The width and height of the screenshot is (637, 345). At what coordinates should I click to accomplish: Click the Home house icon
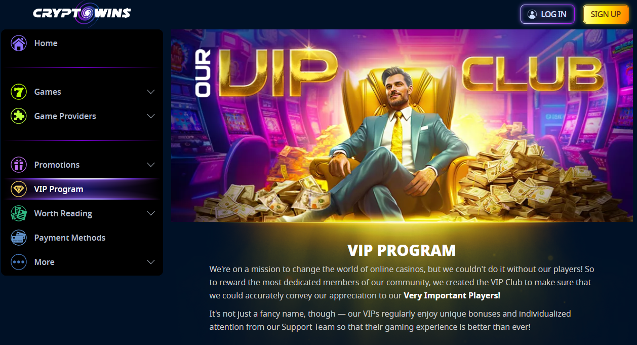pyautogui.click(x=19, y=43)
